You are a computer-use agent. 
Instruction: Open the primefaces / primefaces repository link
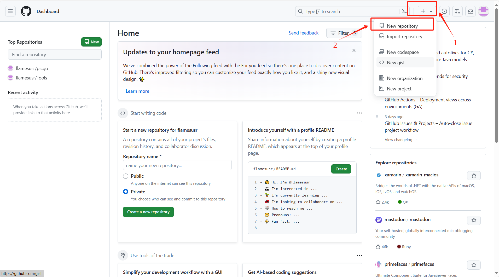409,264
